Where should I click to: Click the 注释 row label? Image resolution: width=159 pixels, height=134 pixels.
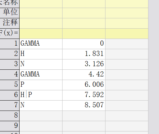pos(10,23)
